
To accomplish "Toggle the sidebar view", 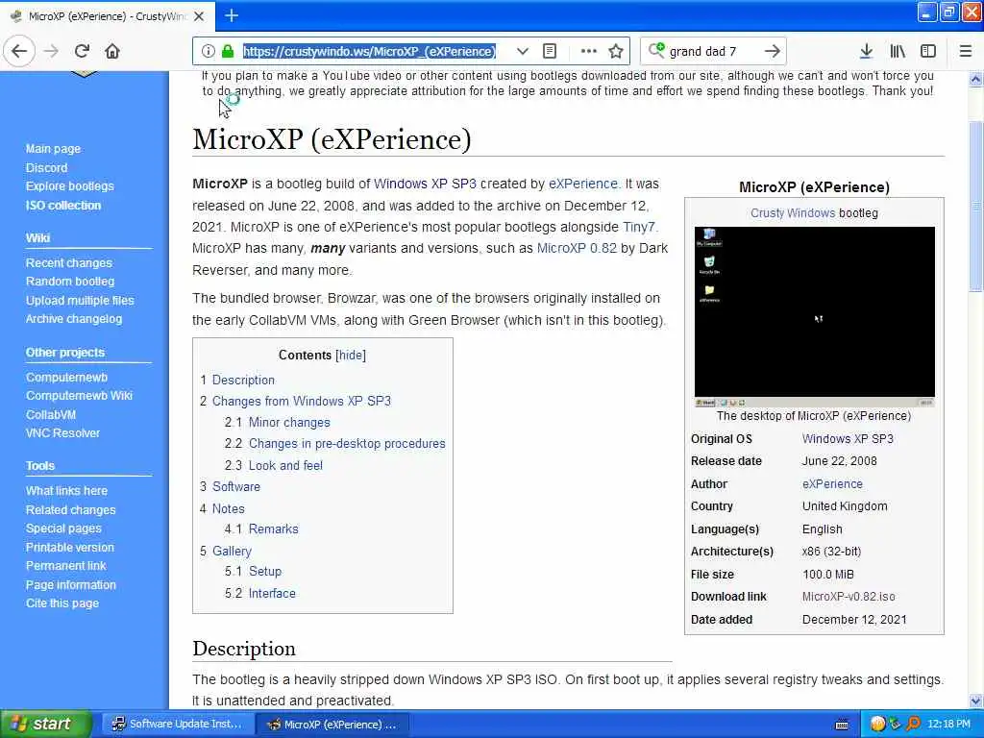I will pyautogui.click(x=928, y=51).
